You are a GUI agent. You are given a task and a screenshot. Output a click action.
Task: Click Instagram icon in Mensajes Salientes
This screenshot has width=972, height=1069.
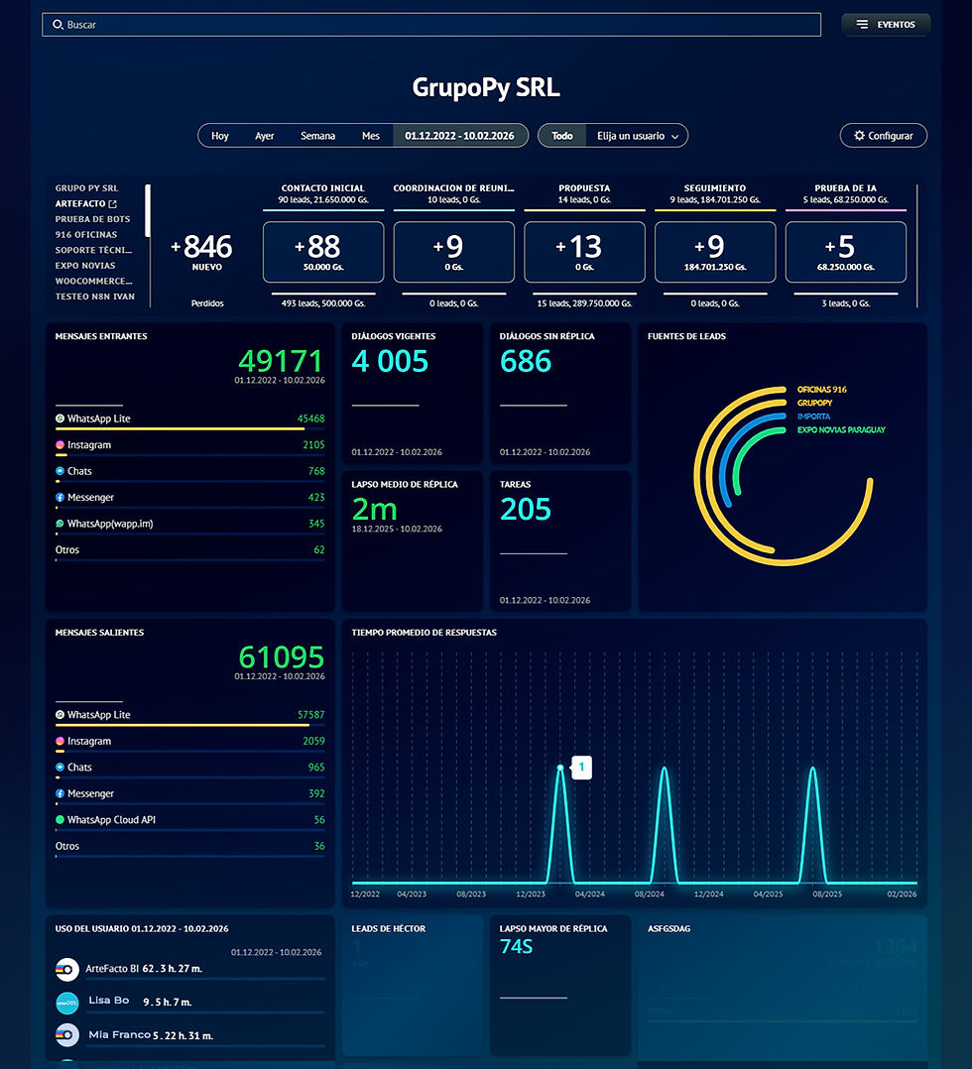pyautogui.click(x=61, y=741)
